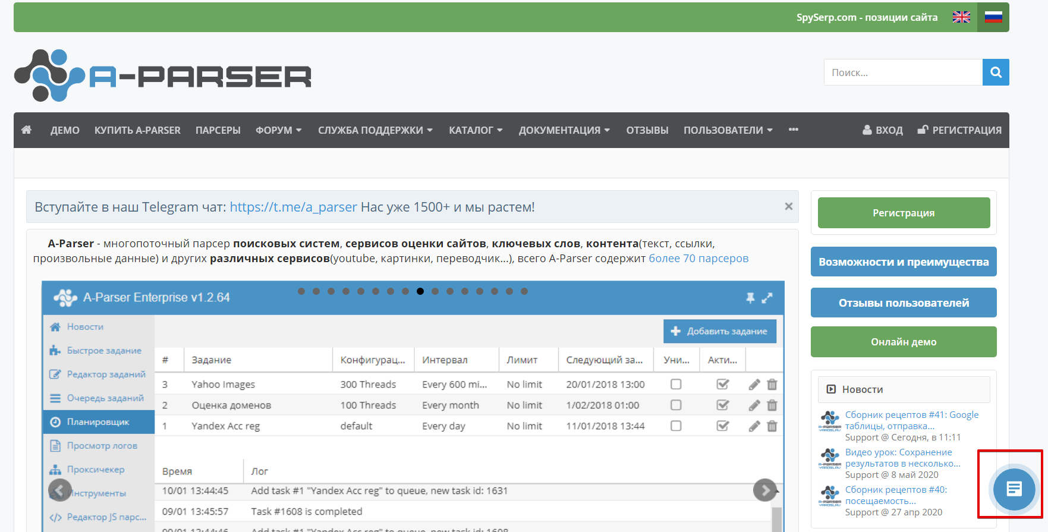Select the last carousel indicator dot
This screenshot has width=1048, height=532.
[524, 291]
